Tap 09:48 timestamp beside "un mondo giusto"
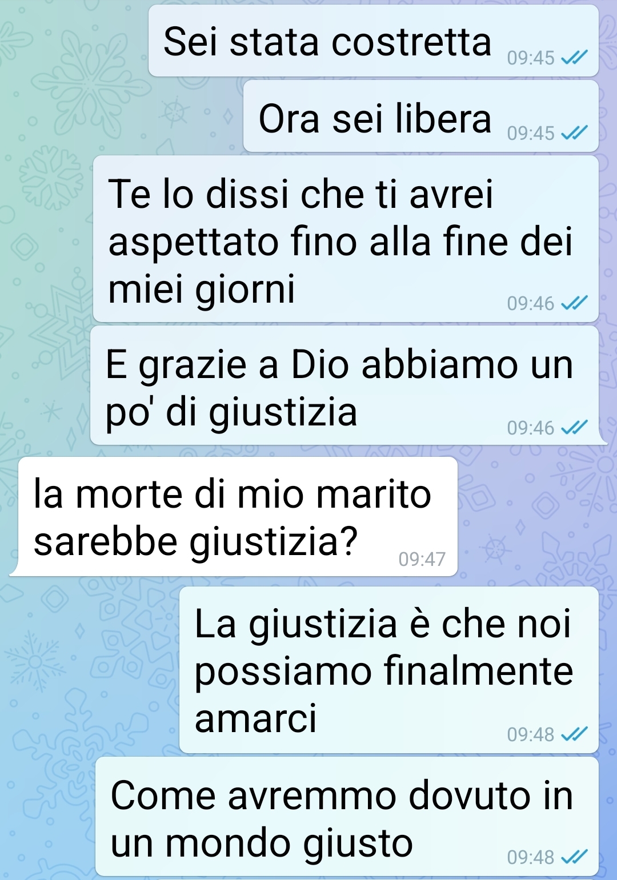This screenshot has width=617, height=880. [x=531, y=857]
